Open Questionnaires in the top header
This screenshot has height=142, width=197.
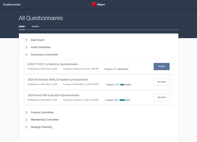point(12,5)
